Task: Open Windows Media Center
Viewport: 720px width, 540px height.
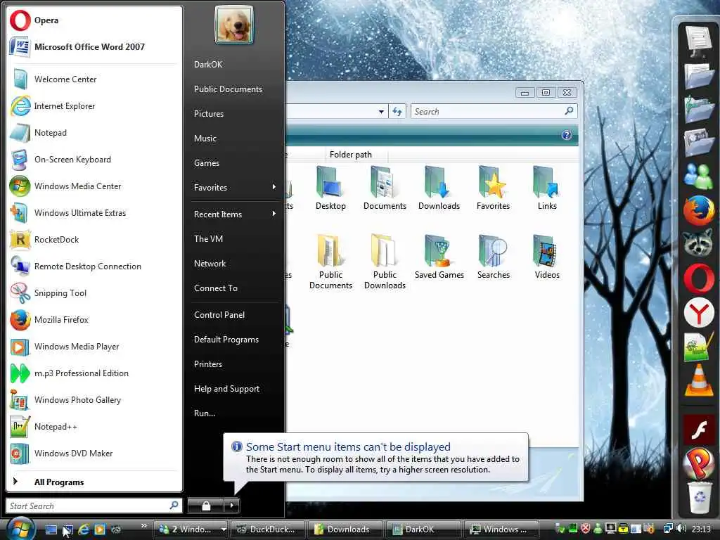Action: 94,186
